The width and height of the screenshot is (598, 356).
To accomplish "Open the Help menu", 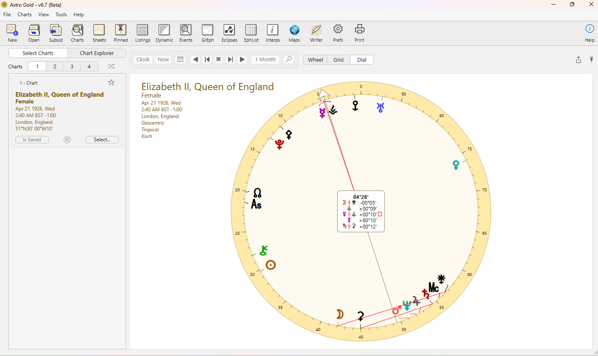I will [78, 14].
